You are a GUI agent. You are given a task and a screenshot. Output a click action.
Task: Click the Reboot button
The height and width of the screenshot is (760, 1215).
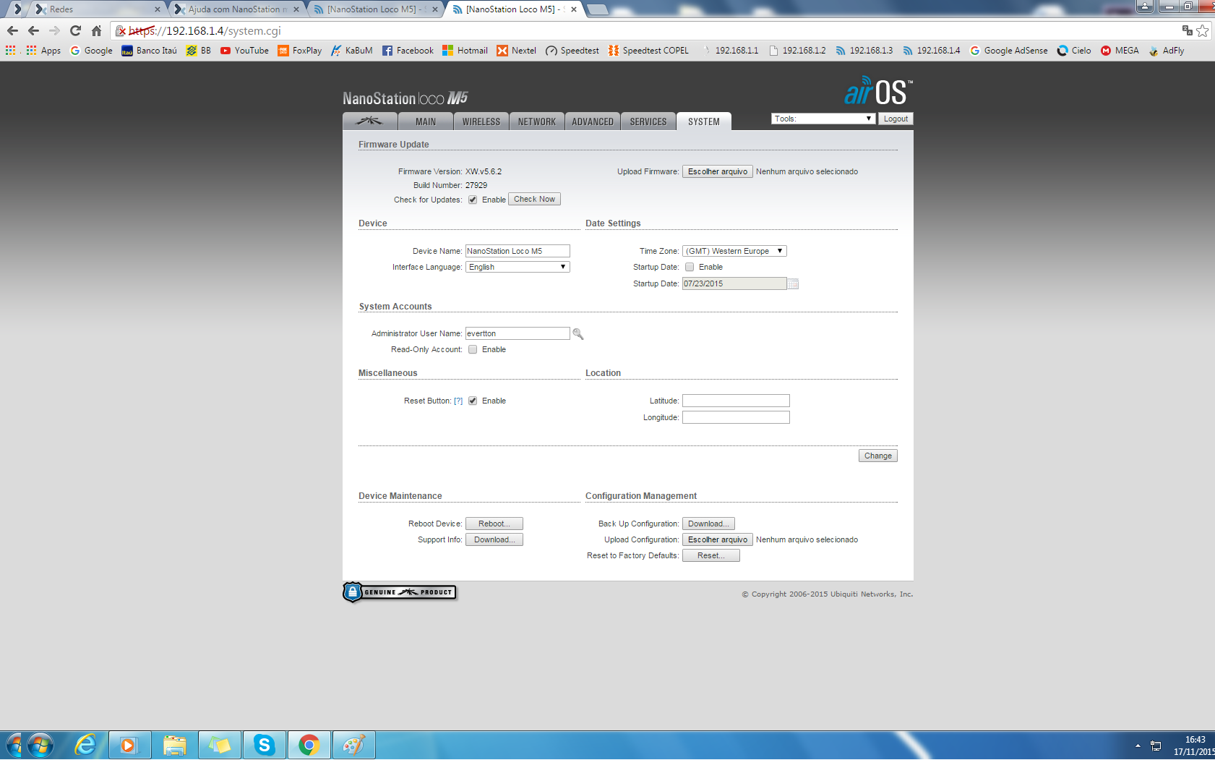494,524
